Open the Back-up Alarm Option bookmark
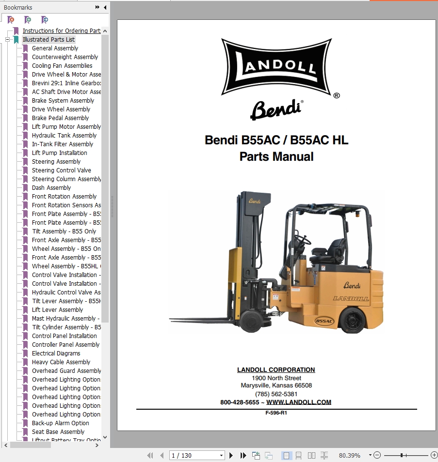Image resolution: width=438 pixels, height=462 pixels. pos(61,423)
